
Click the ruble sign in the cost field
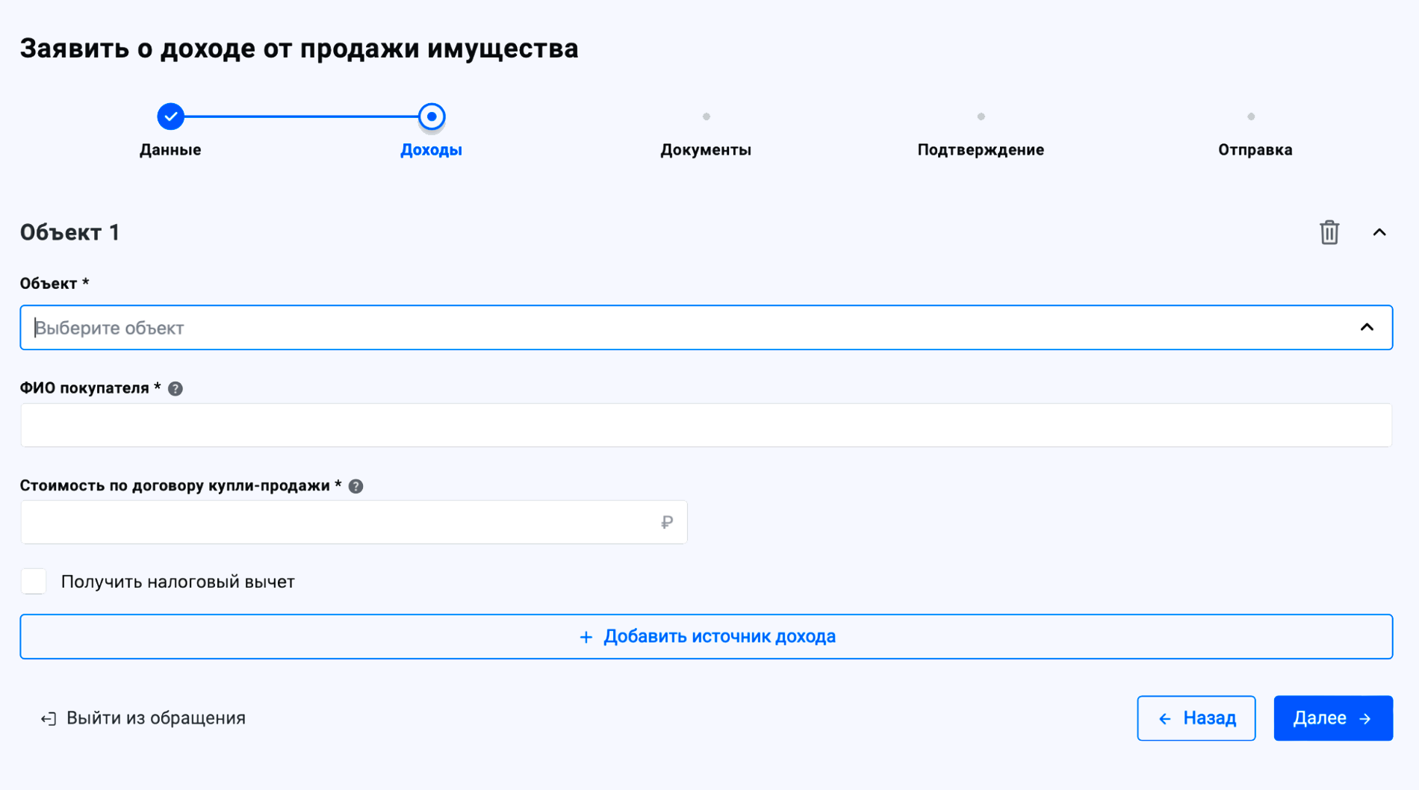click(x=667, y=522)
